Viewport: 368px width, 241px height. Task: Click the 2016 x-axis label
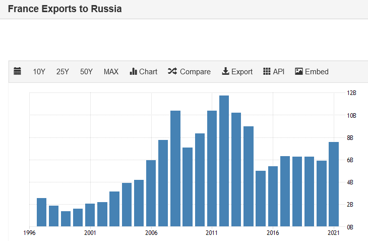point(273,233)
